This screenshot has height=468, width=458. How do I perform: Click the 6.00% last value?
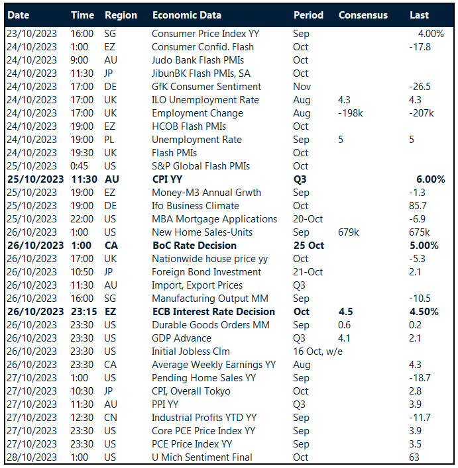tap(430, 179)
